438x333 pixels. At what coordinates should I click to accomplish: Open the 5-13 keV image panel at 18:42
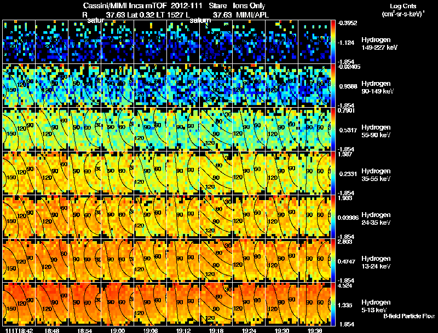click(19, 305)
